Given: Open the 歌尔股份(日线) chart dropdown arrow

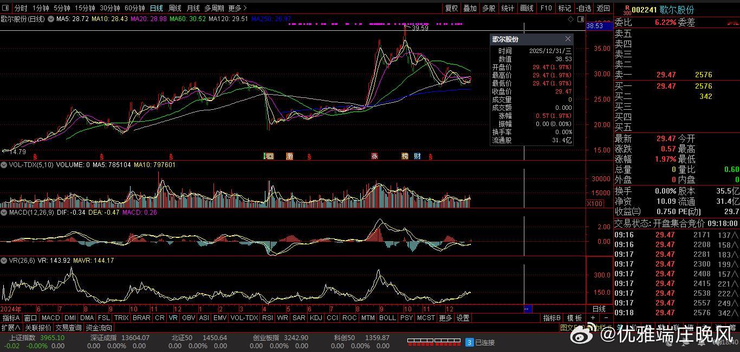Looking at the screenshot, I should [51, 19].
